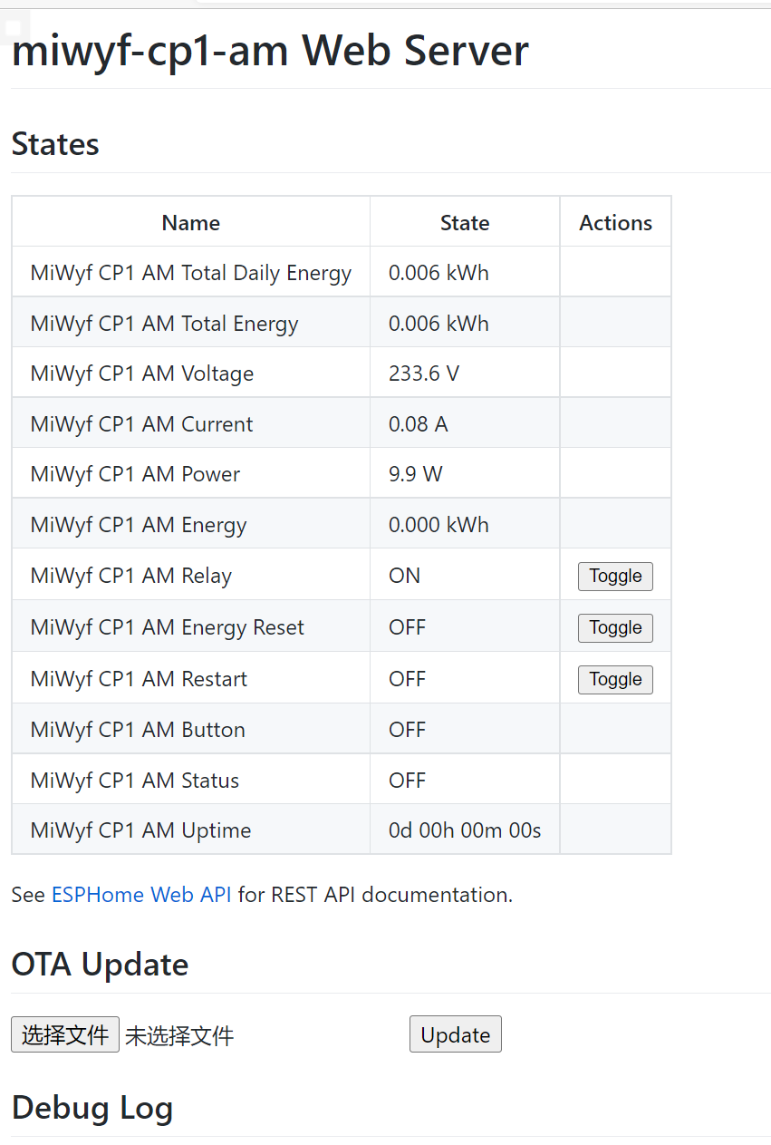
Task: Click the Actions column header
Action: pyautogui.click(x=615, y=223)
